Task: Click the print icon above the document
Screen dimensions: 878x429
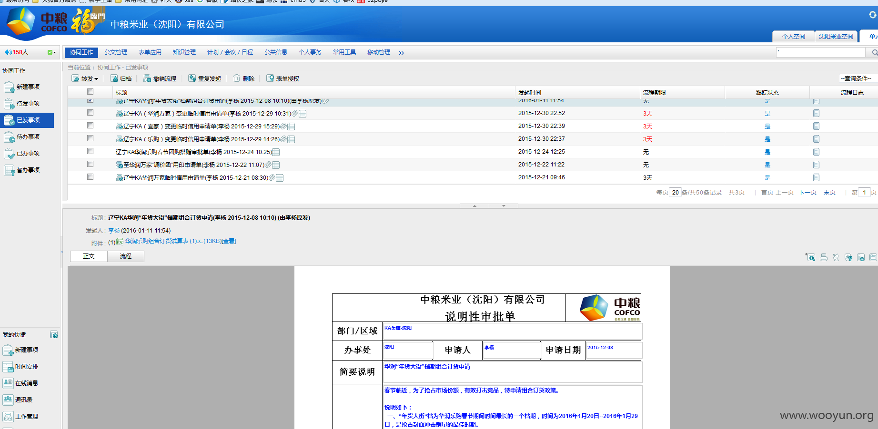Action: tap(824, 257)
